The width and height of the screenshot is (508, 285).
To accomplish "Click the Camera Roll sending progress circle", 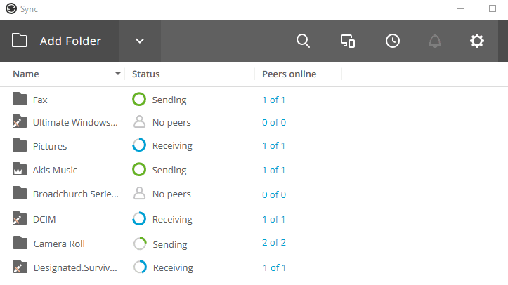I will click(x=140, y=244).
